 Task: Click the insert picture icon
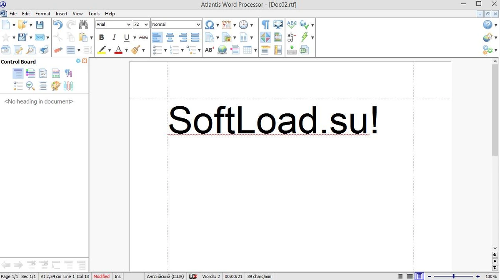226,37
